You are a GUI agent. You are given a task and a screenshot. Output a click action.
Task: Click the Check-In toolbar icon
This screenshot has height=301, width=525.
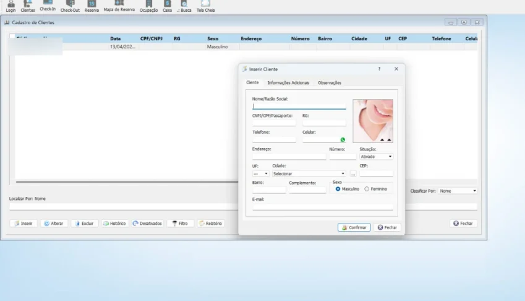tap(48, 6)
